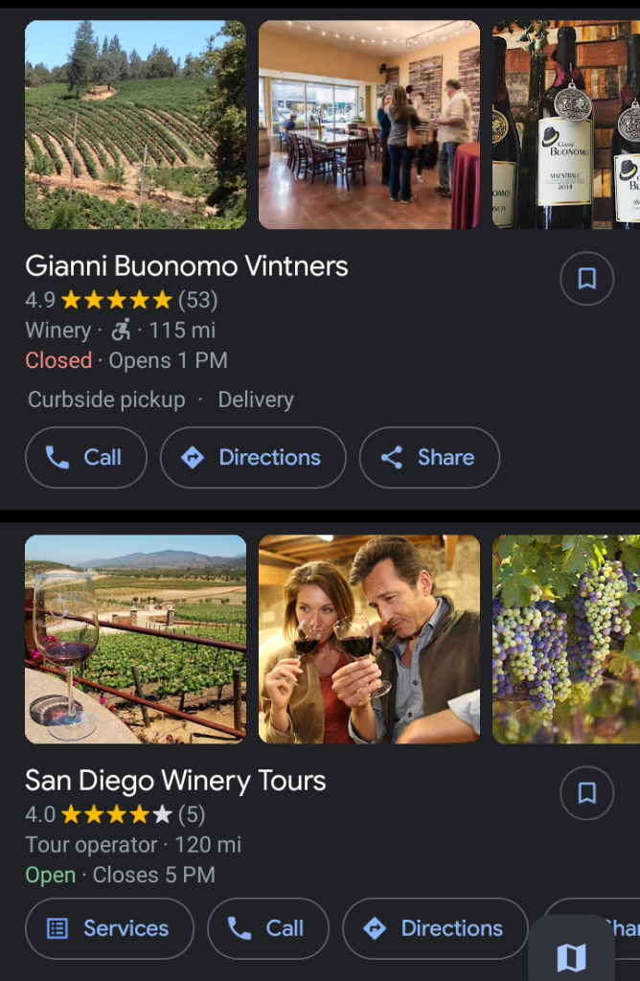Save Gianni Buonomo Vintners with bookmark icon
The height and width of the screenshot is (981, 640).
coord(586,279)
